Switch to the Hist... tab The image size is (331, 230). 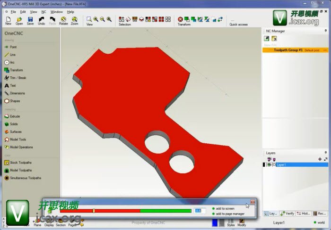click(304, 214)
